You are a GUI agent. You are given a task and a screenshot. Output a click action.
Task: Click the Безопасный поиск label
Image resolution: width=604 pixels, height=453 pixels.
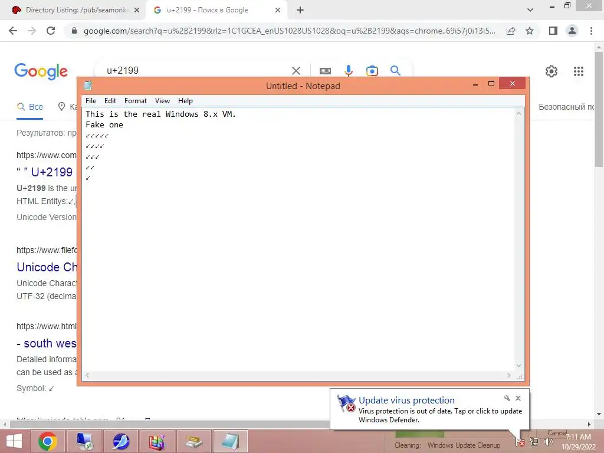567,107
